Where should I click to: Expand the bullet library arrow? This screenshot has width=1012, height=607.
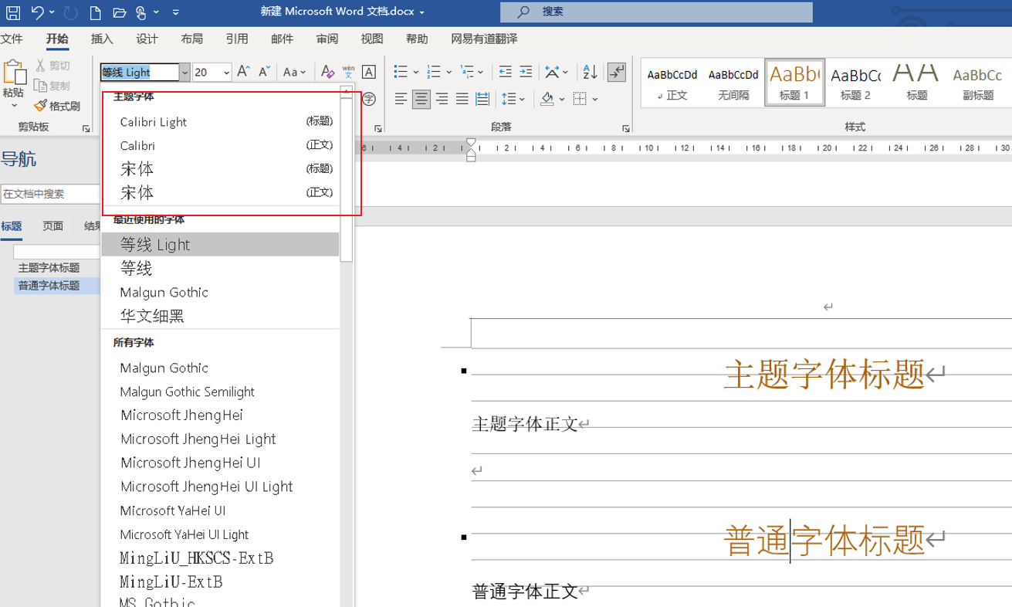415,72
